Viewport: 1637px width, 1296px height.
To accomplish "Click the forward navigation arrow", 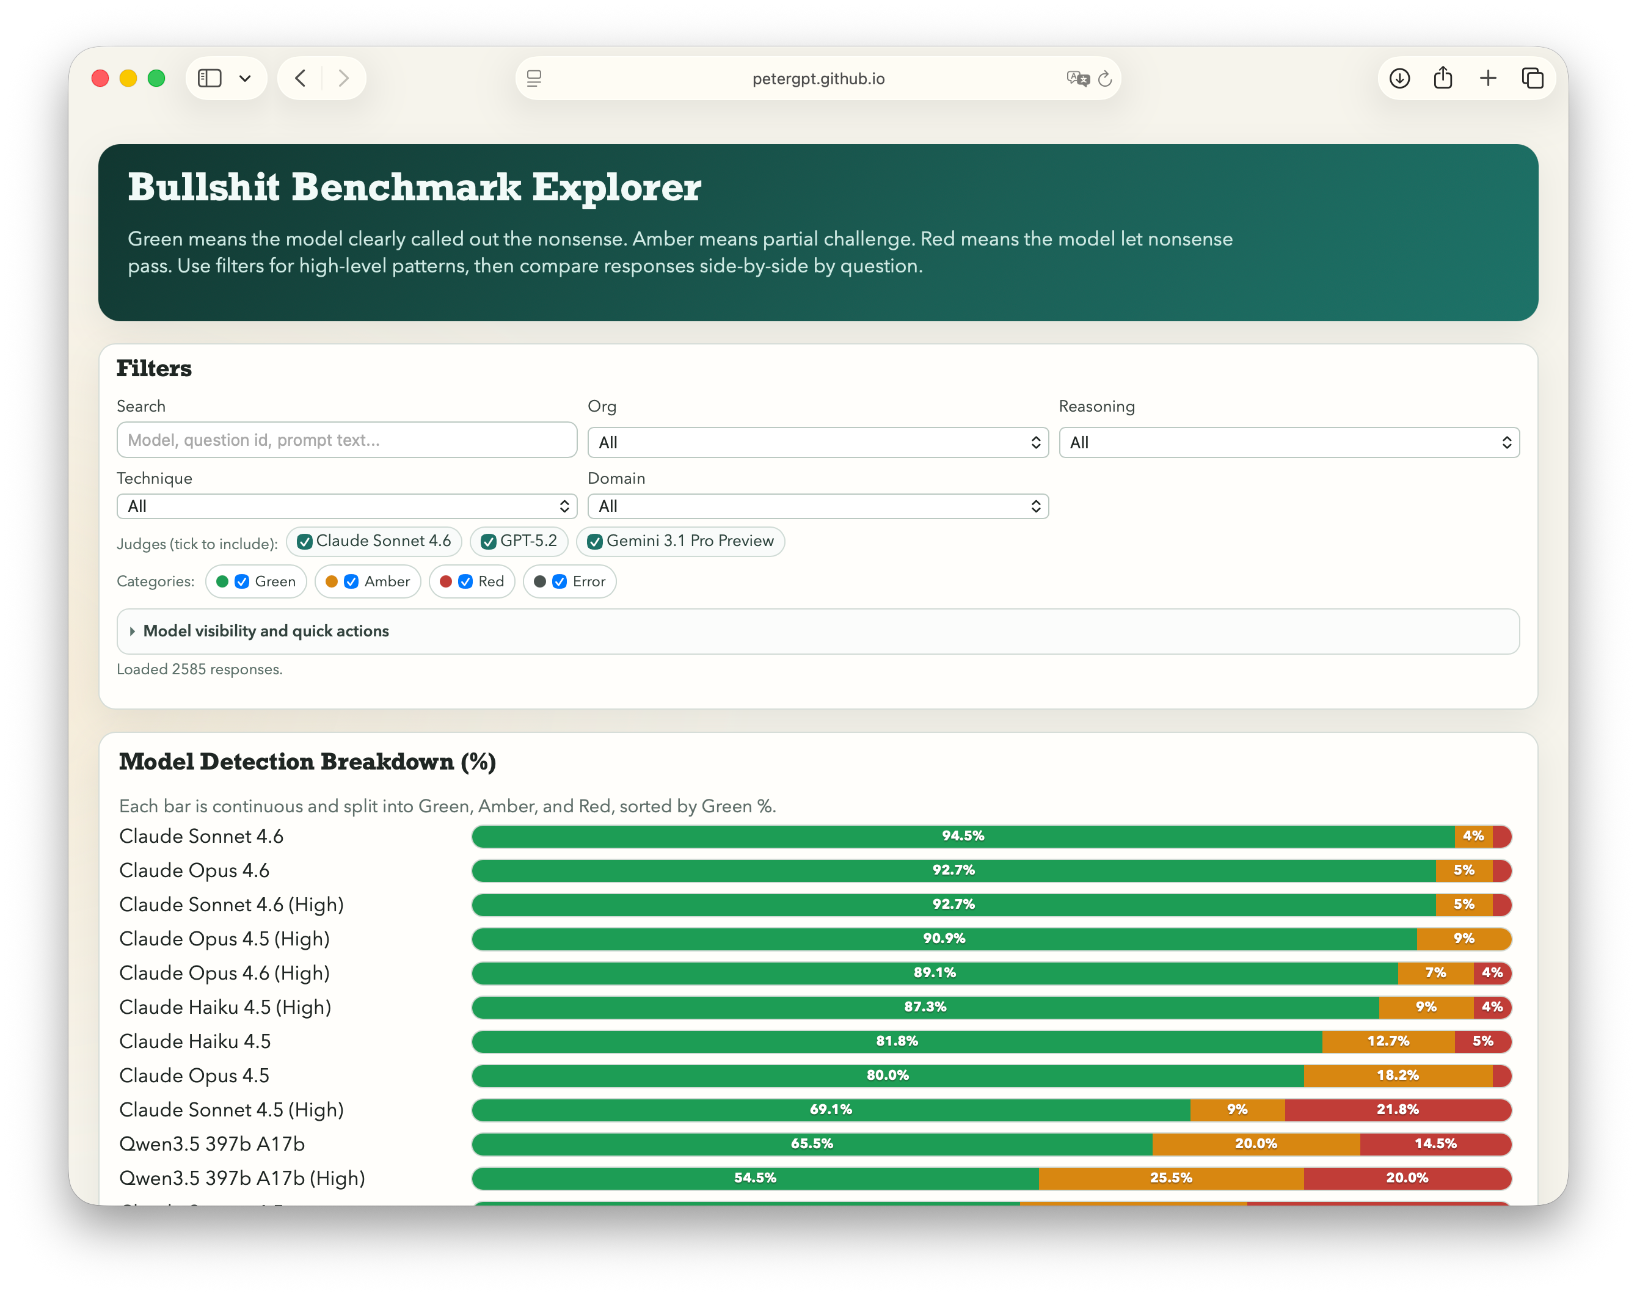I will (344, 78).
